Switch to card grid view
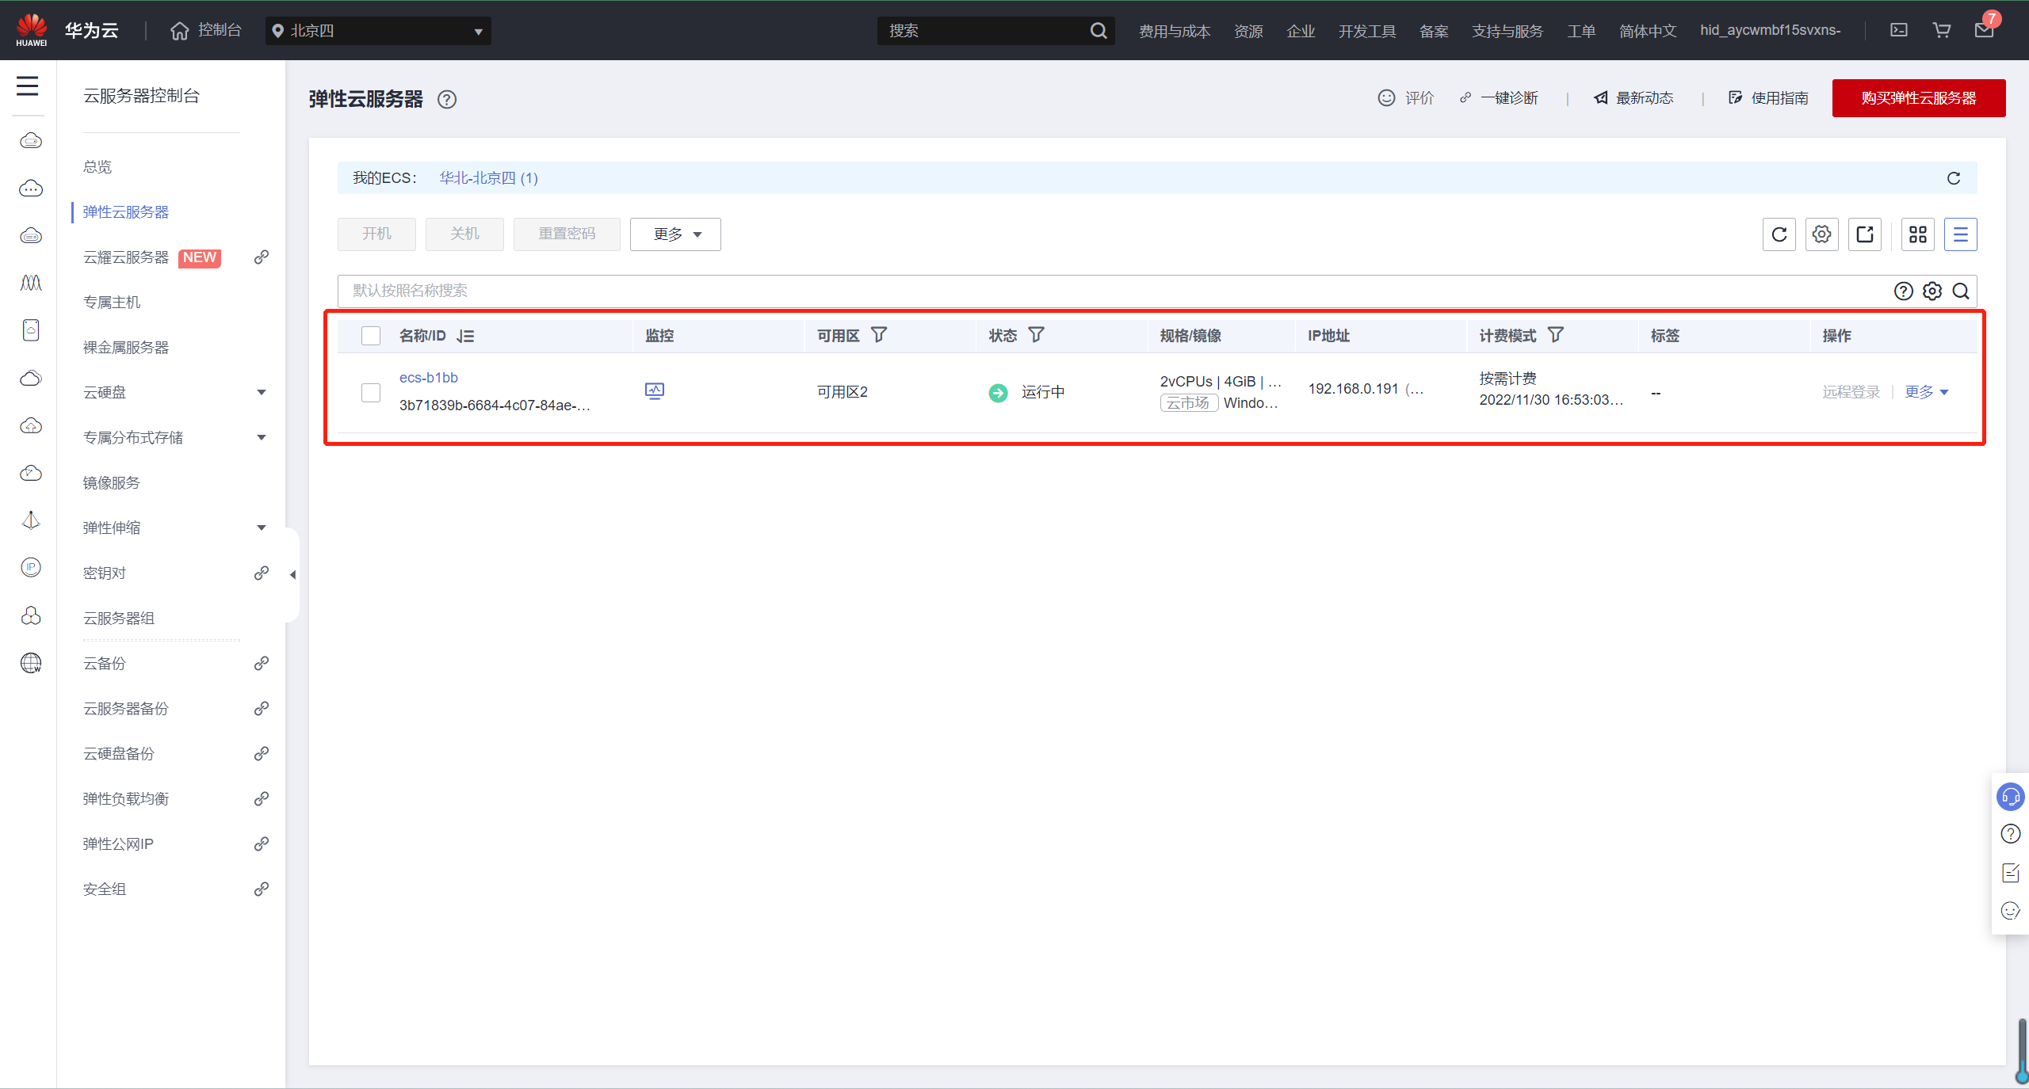The height and width of the screenshot is (1089, 2029). point(1918,234)
